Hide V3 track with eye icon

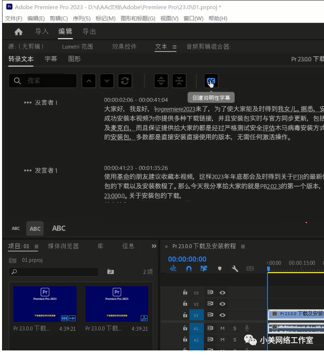(x=222, y=292)
